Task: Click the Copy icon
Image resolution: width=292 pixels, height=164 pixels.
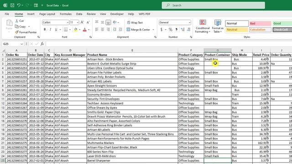Action: [x=17, y=26]
